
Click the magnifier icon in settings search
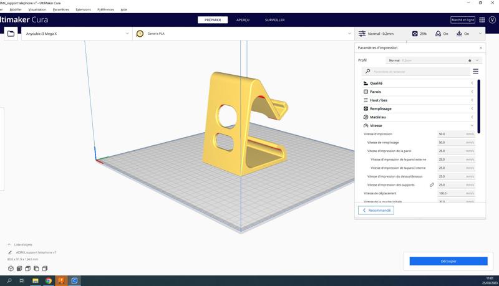click(368, 71)
